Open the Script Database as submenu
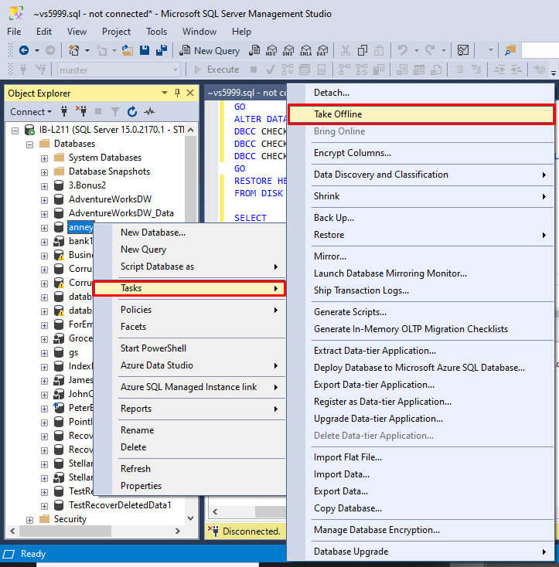The height and width of the screenshot is (567, 559). [x=189, y=267]
